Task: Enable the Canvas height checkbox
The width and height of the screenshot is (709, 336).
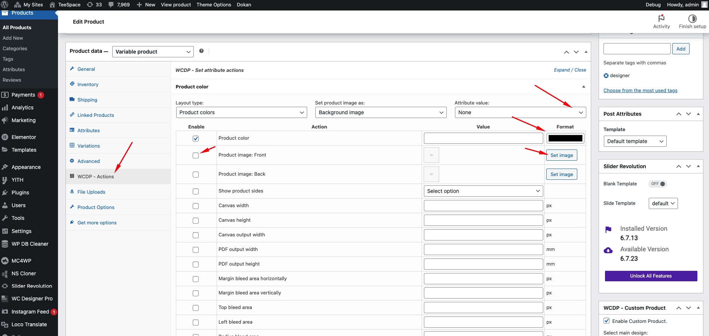Action: pos(196,221)
